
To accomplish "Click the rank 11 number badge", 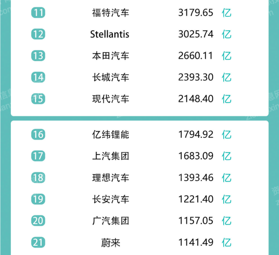I will click(38, 13).
